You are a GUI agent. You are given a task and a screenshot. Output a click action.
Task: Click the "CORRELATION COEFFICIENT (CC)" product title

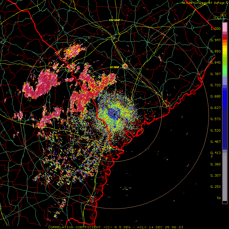(x=80, y=227)
